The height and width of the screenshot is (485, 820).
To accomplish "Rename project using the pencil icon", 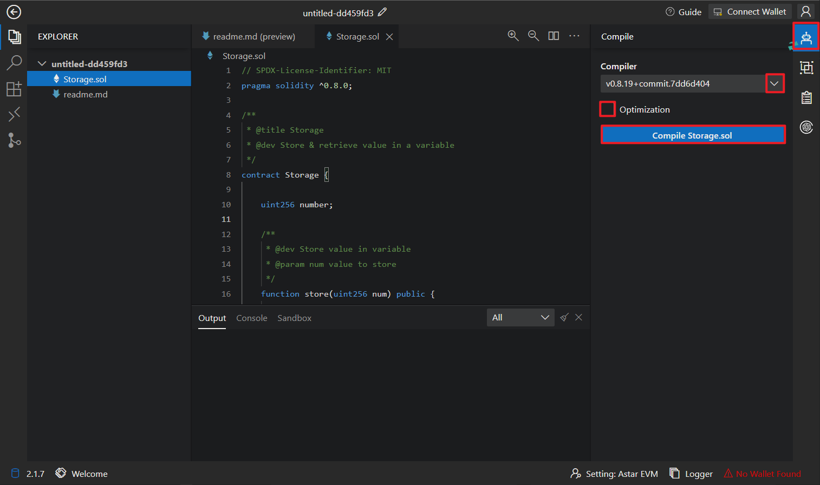I will tap(382, 12).
